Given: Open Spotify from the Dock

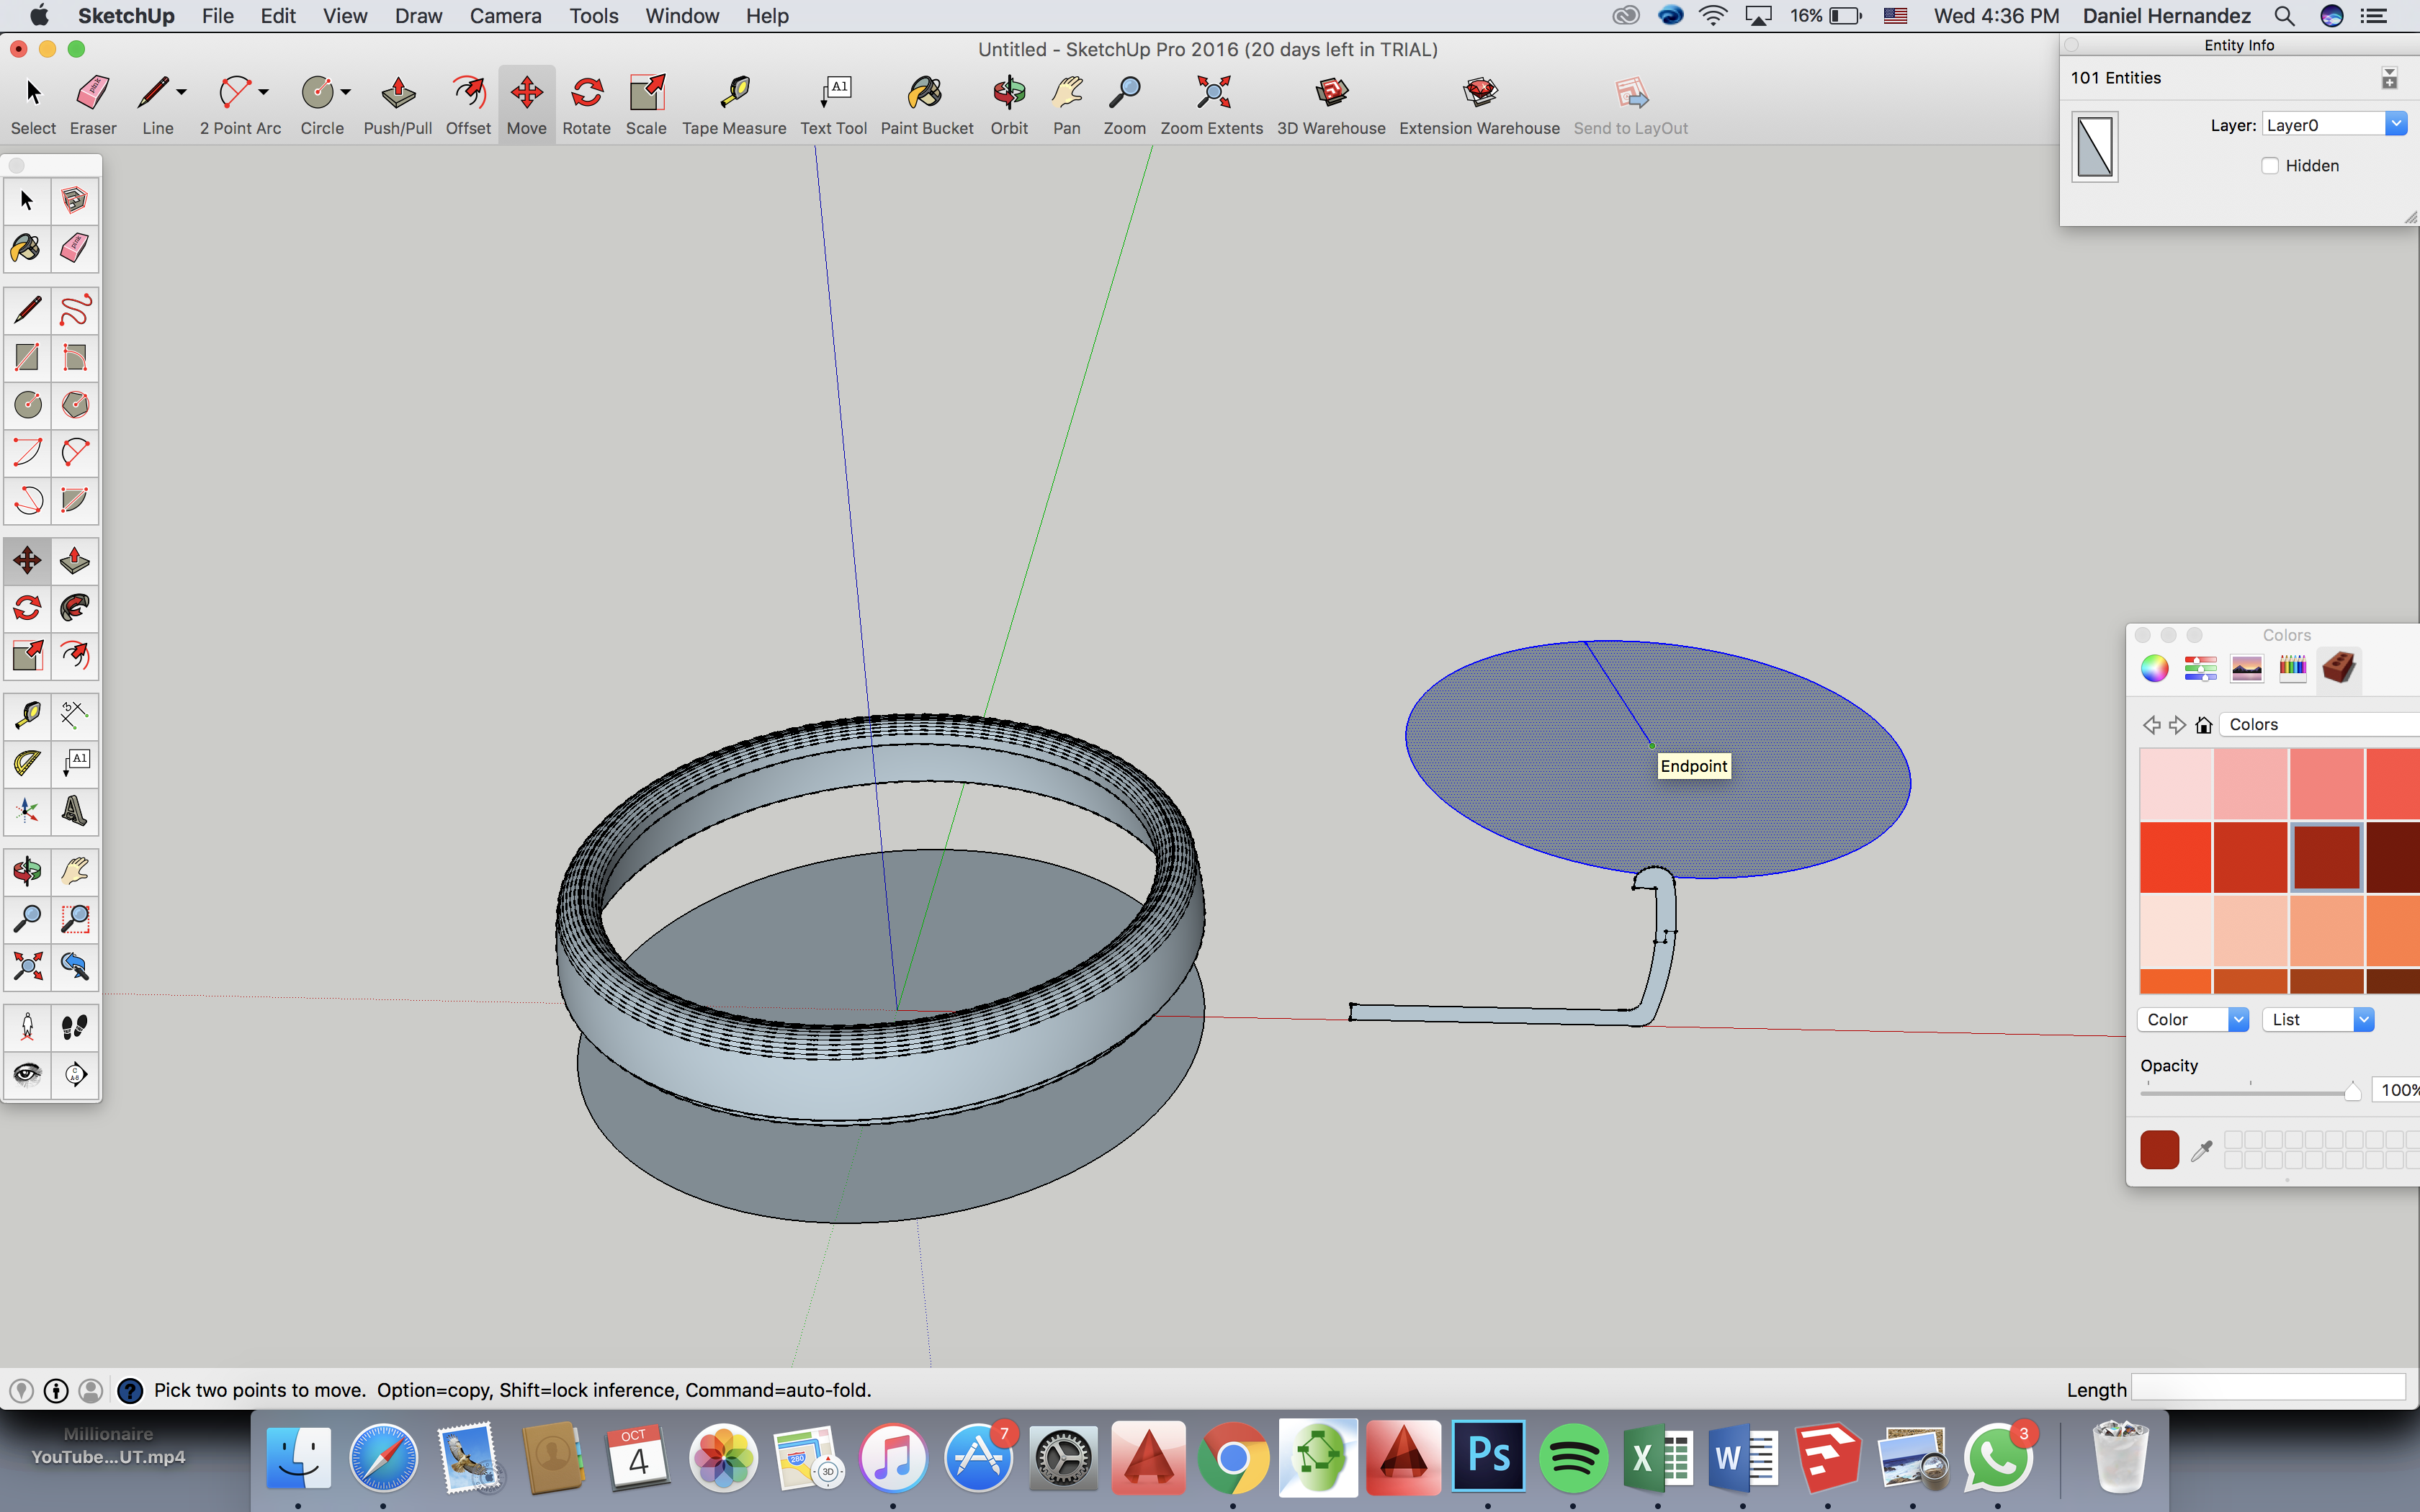Looking at the screenshot, I should click(1573, 1457).
